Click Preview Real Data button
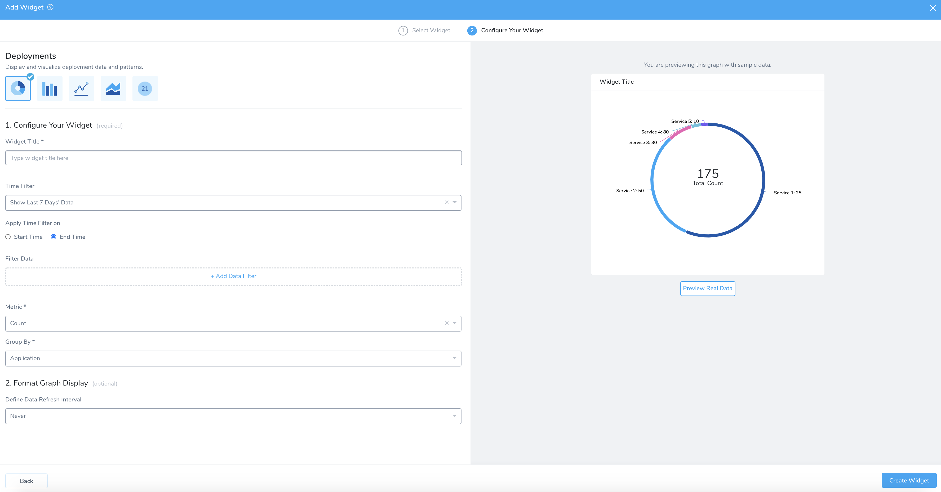 click(708, 289)
